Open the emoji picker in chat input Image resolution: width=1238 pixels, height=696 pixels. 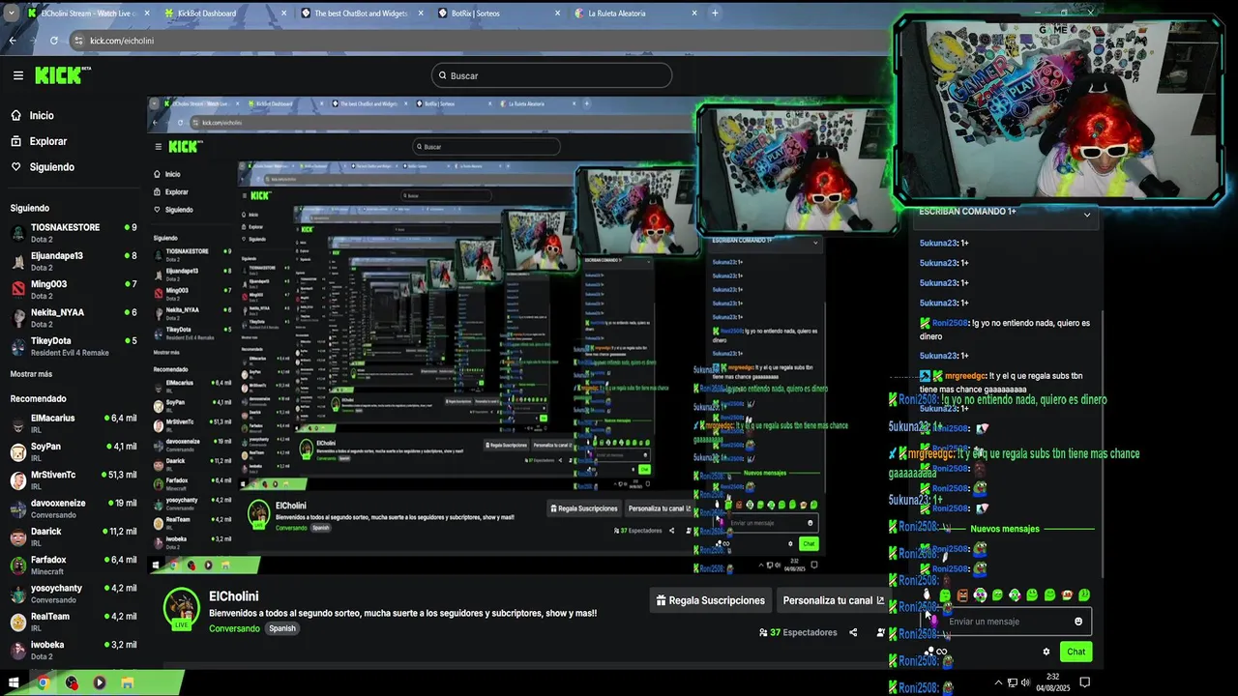click(x=1078, y=622)
